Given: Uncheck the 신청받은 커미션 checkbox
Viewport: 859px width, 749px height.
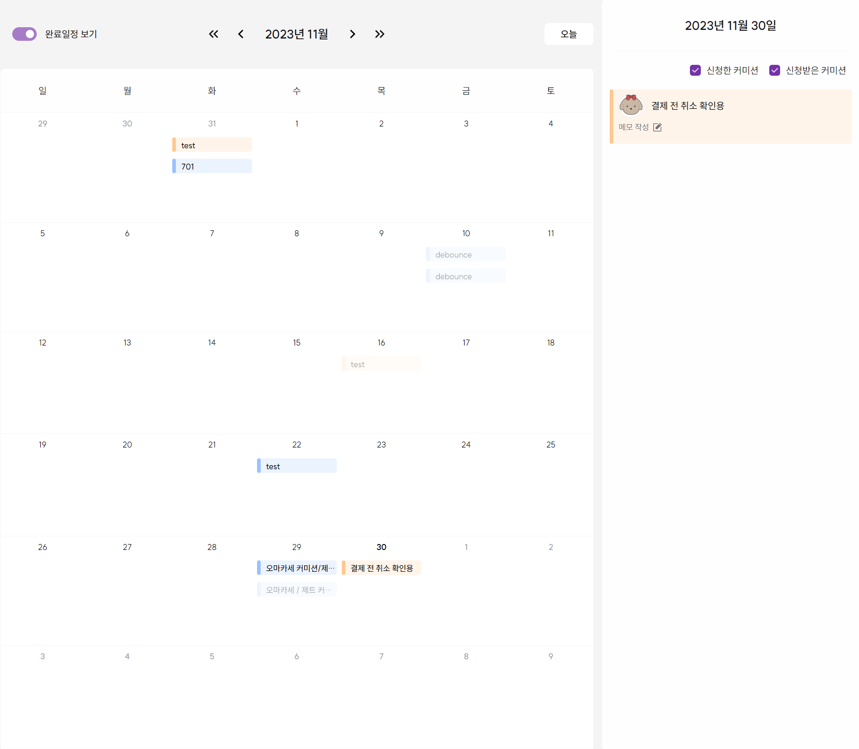Looking at the screenshot, I should (774, 70).
